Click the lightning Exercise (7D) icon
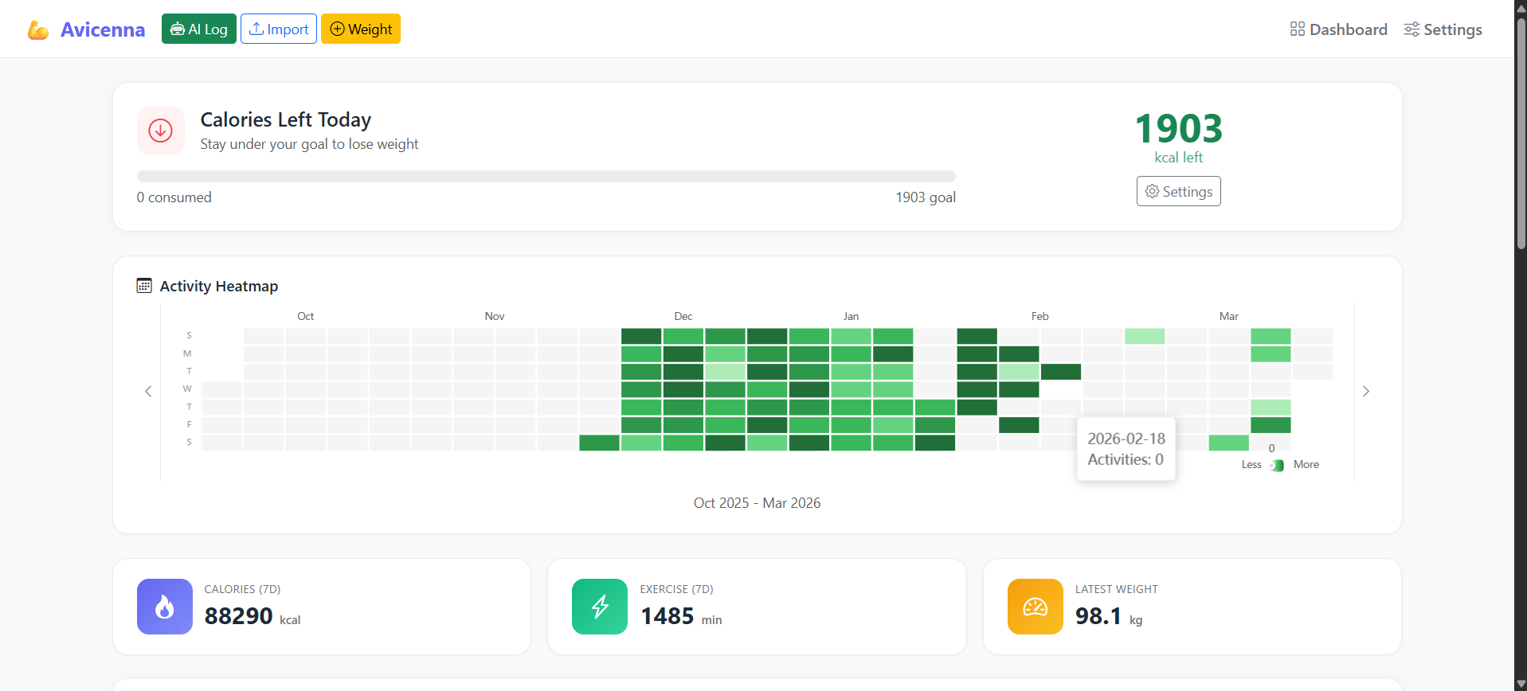1527x691 pixels. [600, 607]
